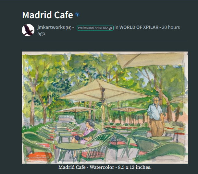Open the Madrid Cafe watercolor image
The height and width of the screenshot is (174, 198).
(x=105, y=108)
